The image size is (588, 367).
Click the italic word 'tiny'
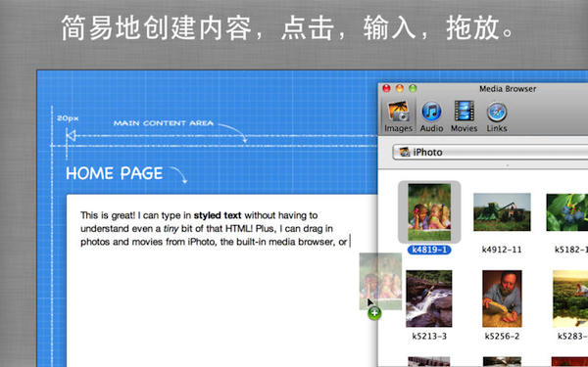click(x=171, y=229)
